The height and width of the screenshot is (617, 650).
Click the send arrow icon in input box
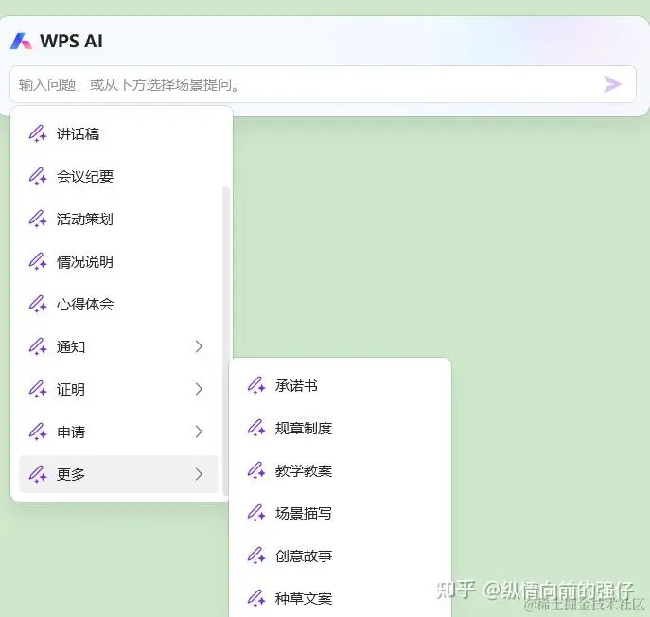612,84
